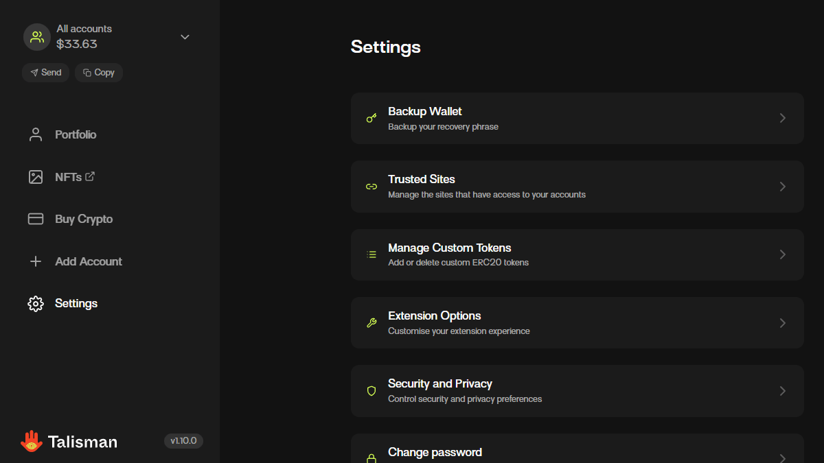Click the wrench icon for Extension Options
Viewport: 824px width, 463px height.
[371, 323]
